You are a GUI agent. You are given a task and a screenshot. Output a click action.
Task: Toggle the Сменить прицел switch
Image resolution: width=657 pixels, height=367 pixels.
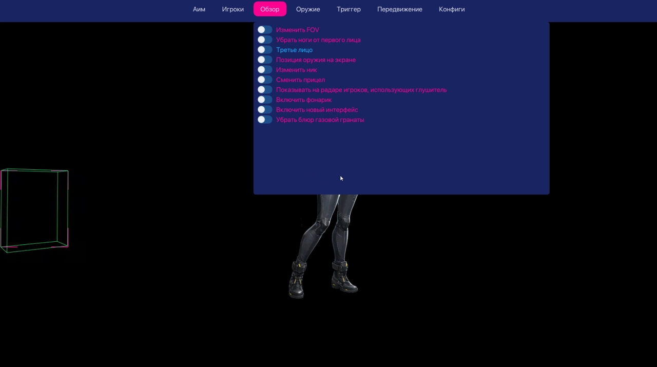click(x=265, y=80)
